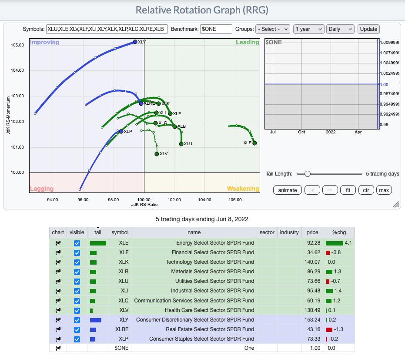The width and height of the screenshot is (405, 355).
Task: Click the ctr center button
Action: (366, 190)
